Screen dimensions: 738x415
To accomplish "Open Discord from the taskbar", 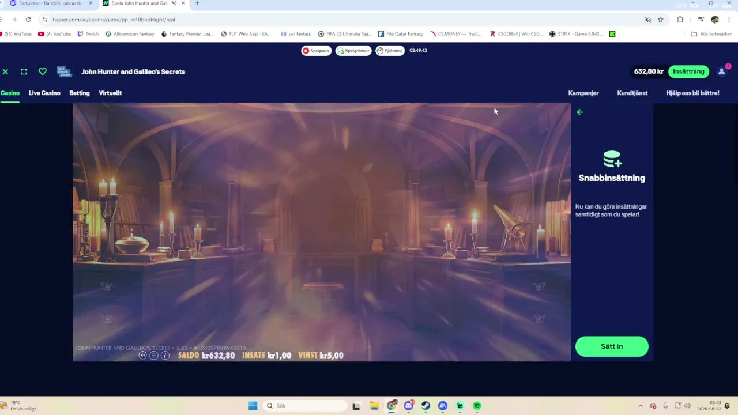I will coord(409,406).
